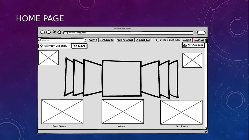The height and width of the screenshot is (140, 249).
Task: Click the Signup link
Action: [199, 40]
